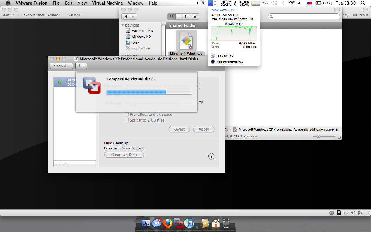Image resolution: width=371 pixels, height=232 pixels.
Task: Switch Finder to icon view
Action: click(x=171, y=17)
